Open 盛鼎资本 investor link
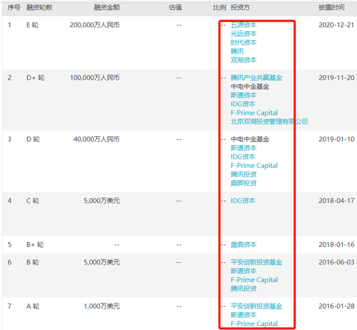Screen dimensions: 357x330 243,244
